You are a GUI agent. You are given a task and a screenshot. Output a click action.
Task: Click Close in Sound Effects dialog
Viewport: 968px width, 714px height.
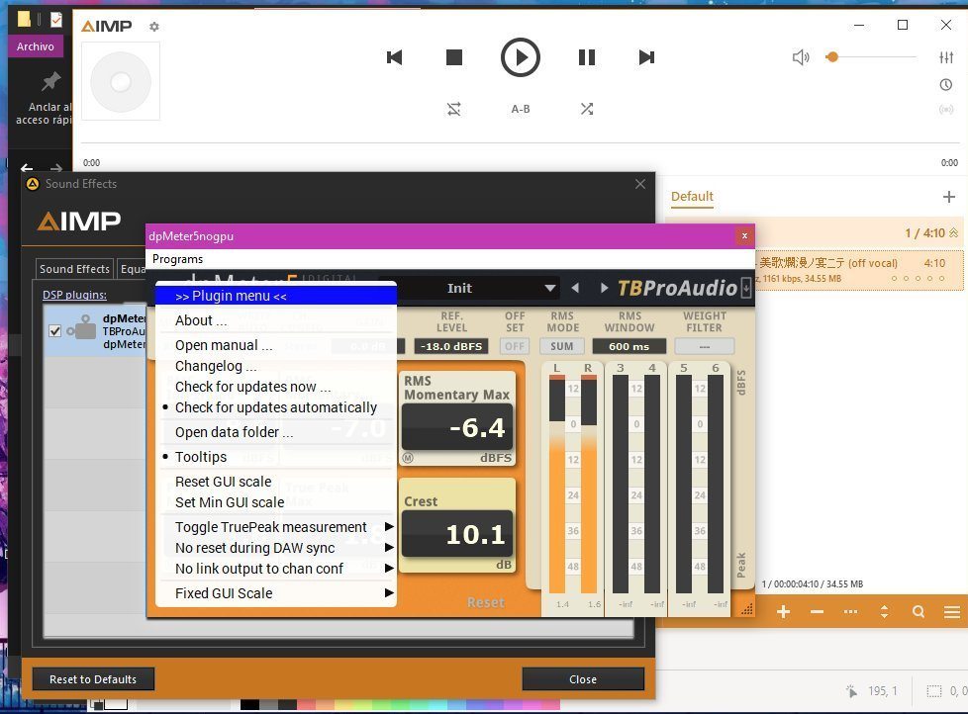[x=583, y=678]
